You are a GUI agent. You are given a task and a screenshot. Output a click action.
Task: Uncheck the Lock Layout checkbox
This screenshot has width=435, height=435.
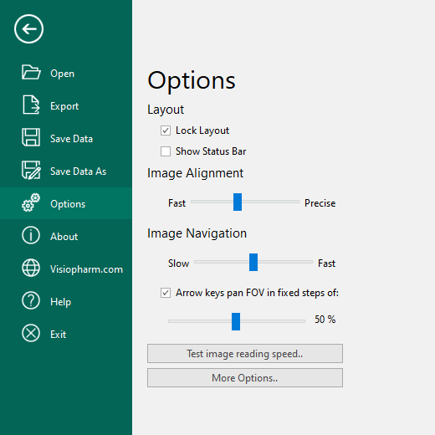coord(166,130)
